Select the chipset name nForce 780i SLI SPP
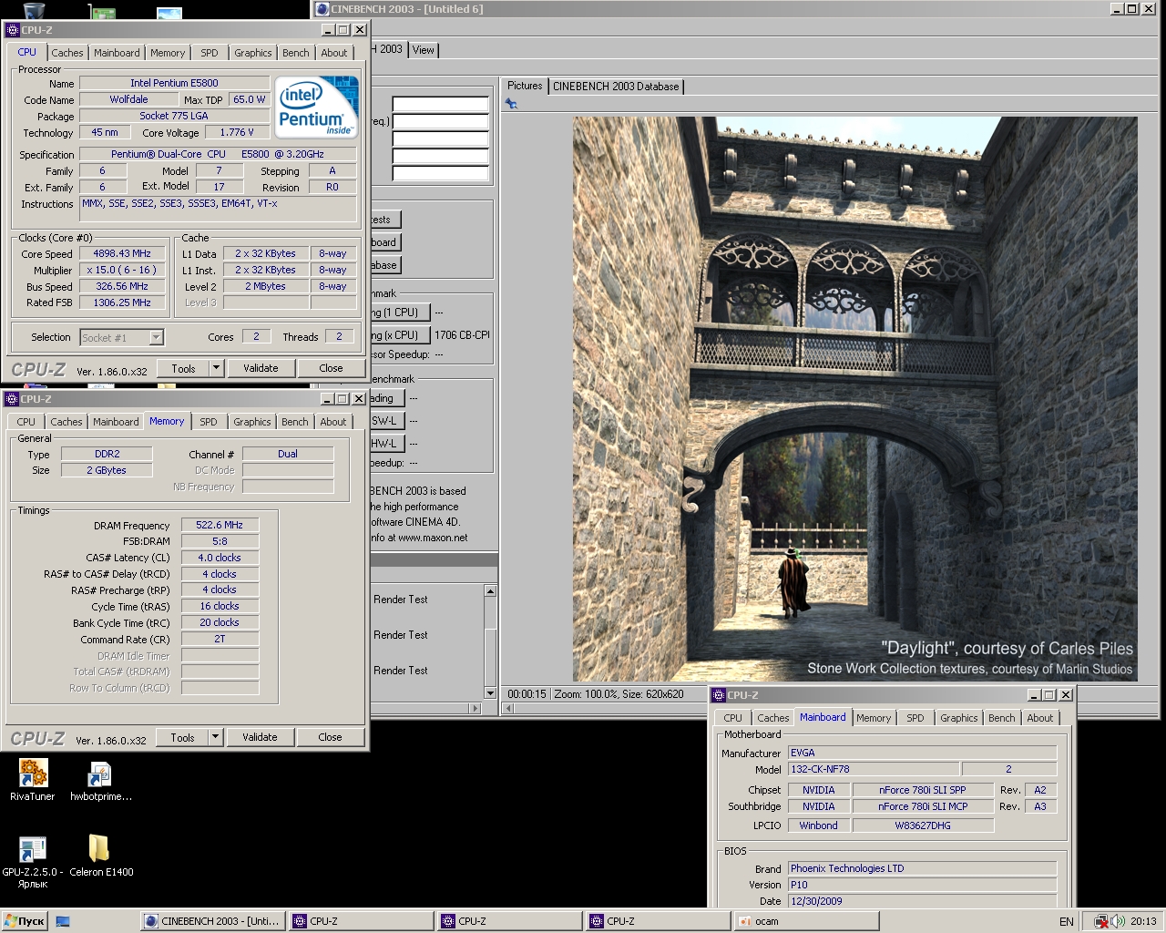 pos(923,790)
